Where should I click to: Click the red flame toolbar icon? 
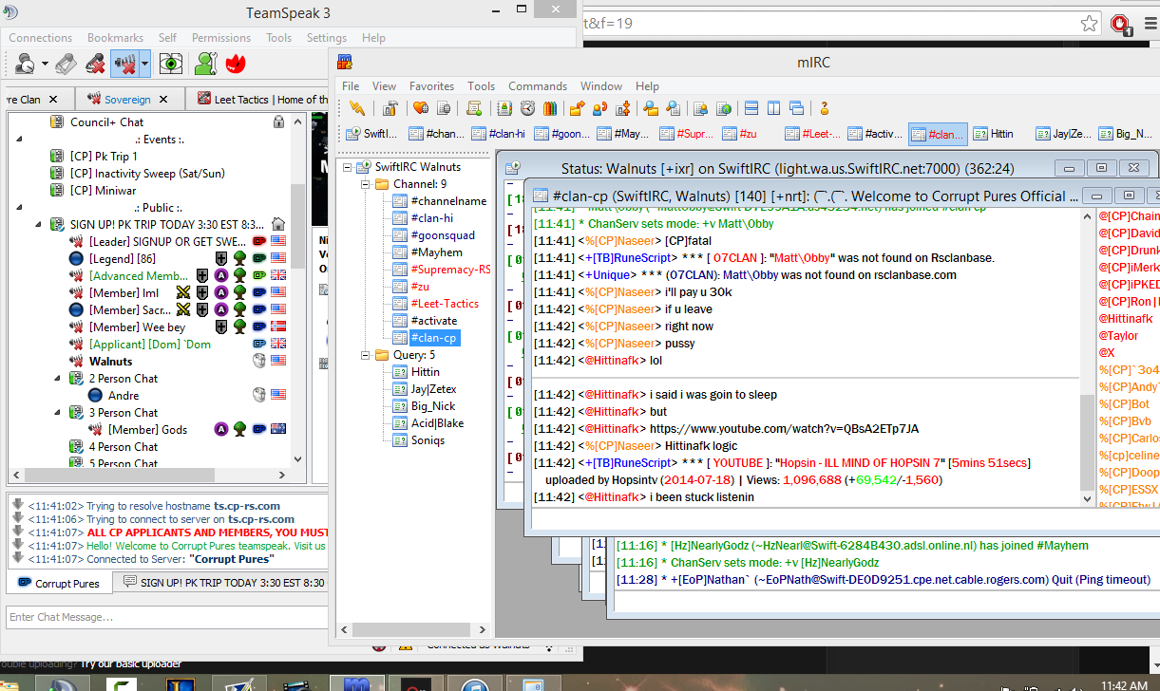point(235,65)
